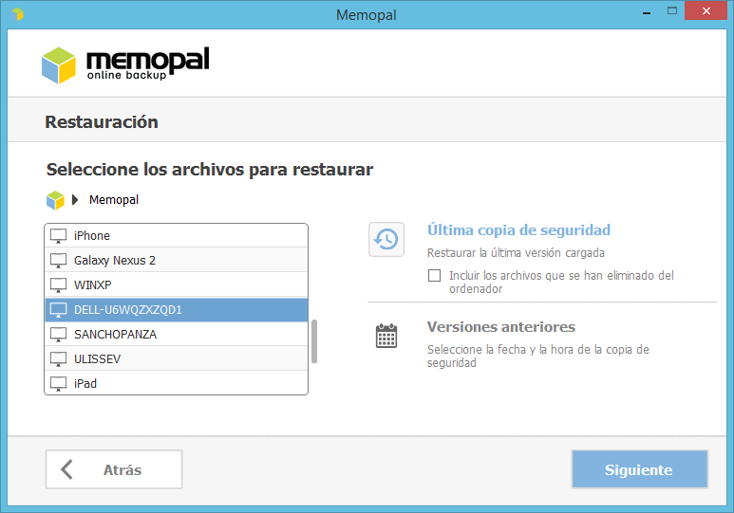This screenshot has width=734, height=513.
Task: Select iPad in the device list
Action: (x=177, y=383)
